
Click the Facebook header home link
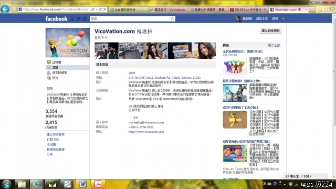pyautogui.click(x=275, y=19)
